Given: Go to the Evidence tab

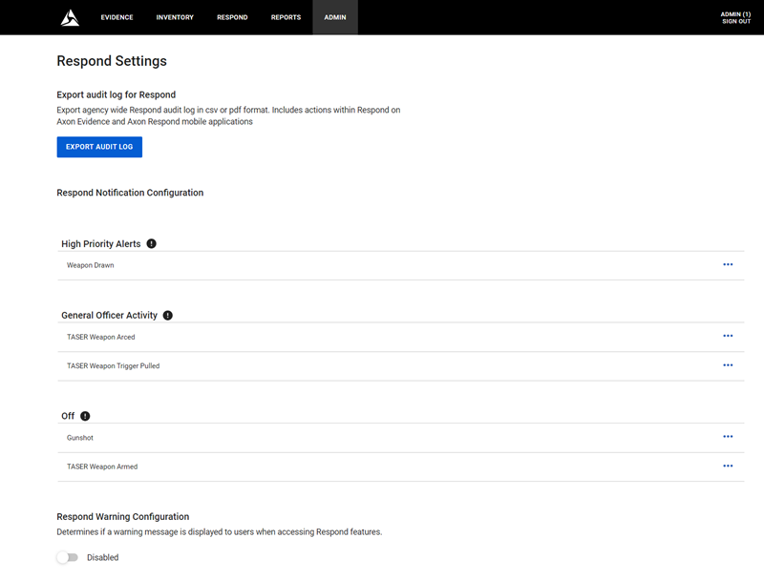Looking at the screenshot, I should point(117,17).
